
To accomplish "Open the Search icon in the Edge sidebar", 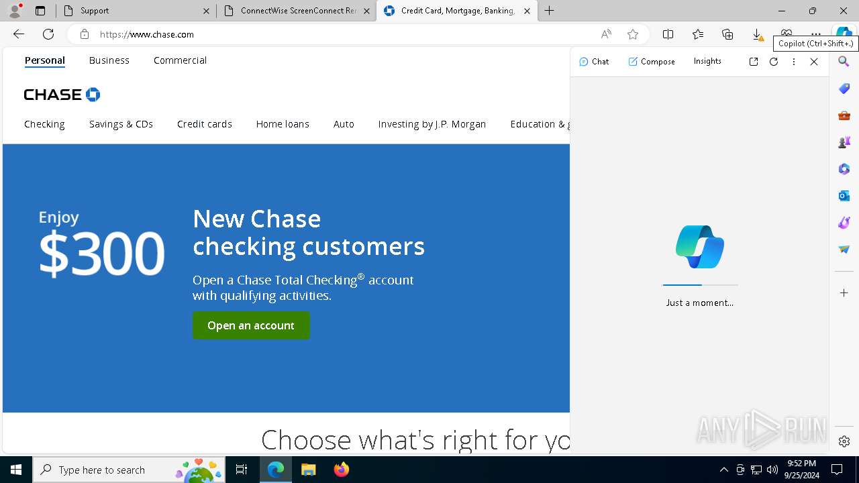I will pyautogui.click(x=844, y=62).
